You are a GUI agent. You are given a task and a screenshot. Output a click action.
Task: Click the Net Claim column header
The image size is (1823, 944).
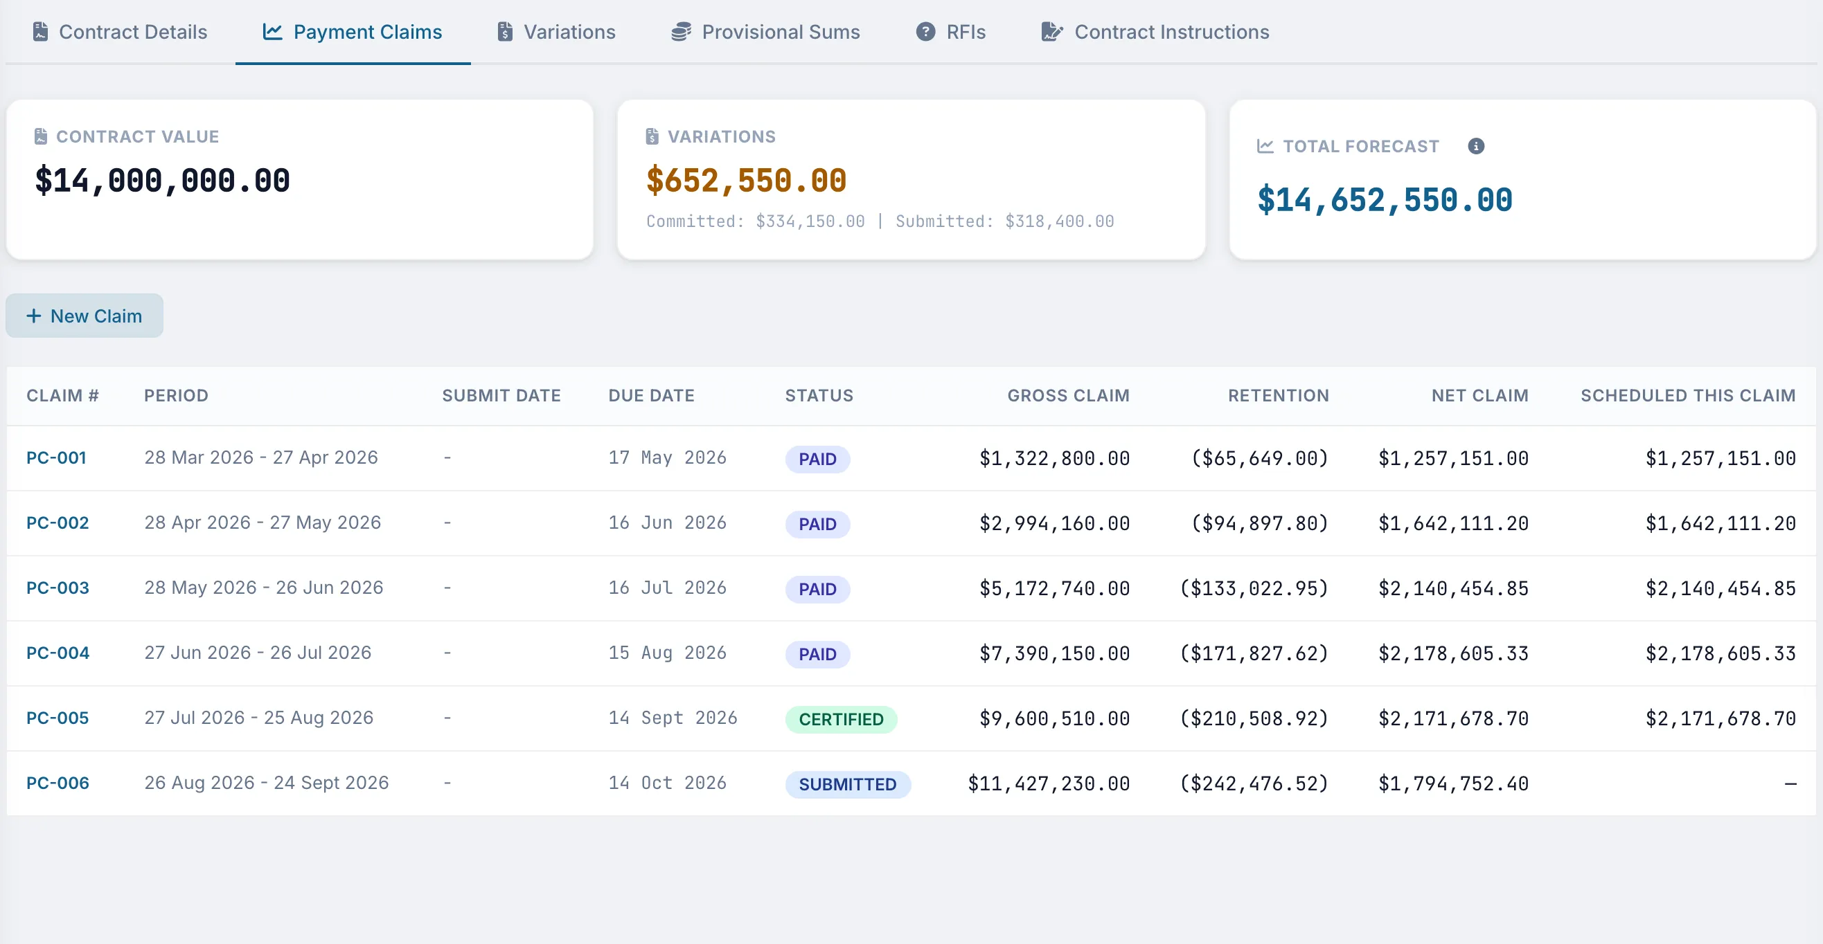(x=1479, y=395)
